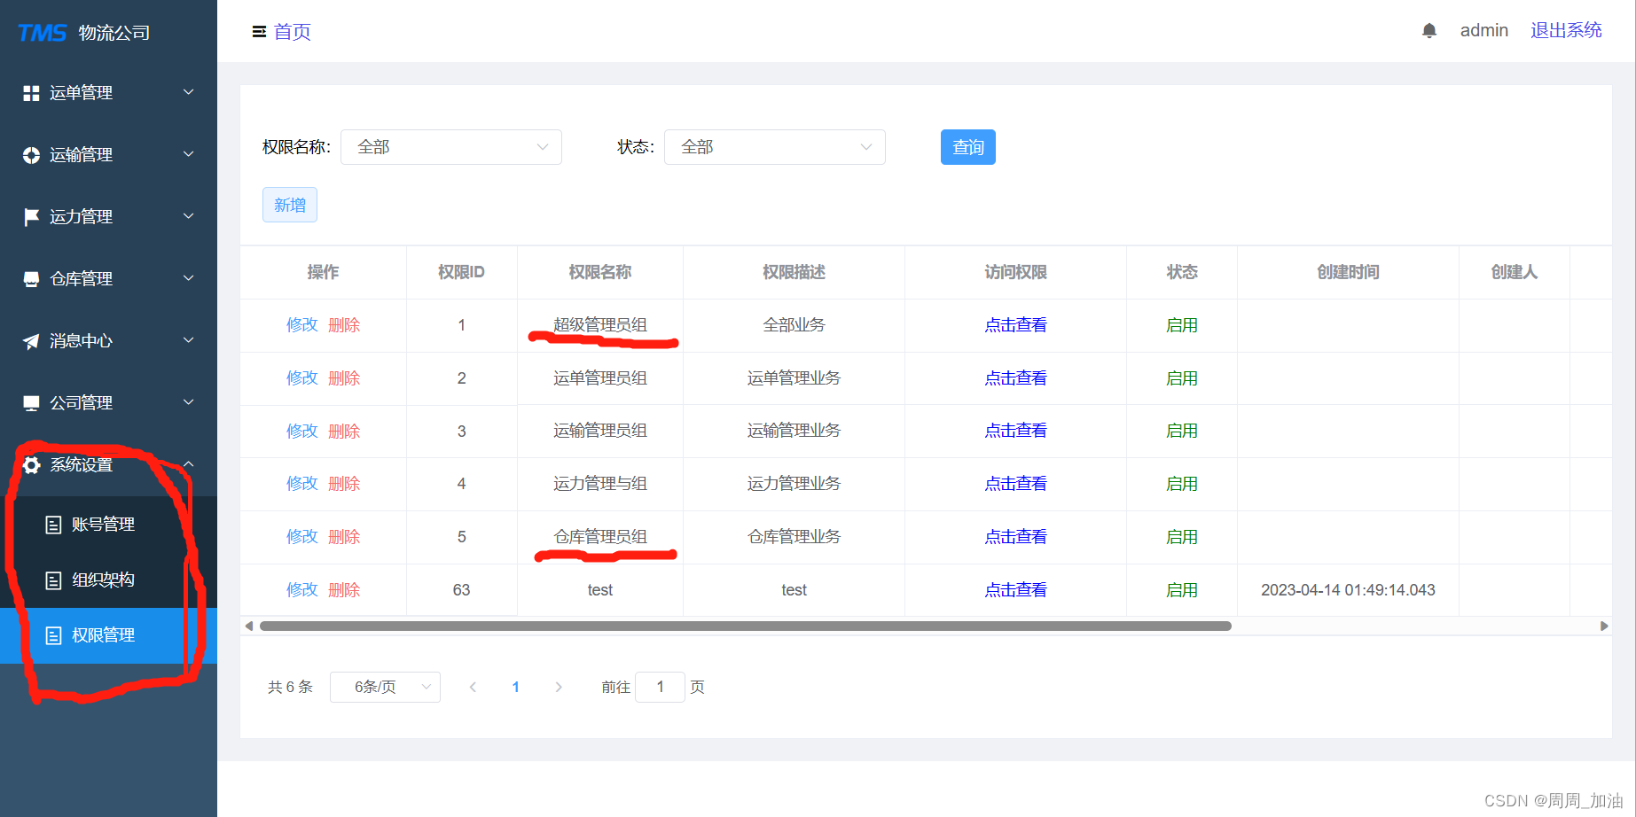Click the 运单管理 grid icon
This screenshot has width=1636, height=817.
[31, 93]
